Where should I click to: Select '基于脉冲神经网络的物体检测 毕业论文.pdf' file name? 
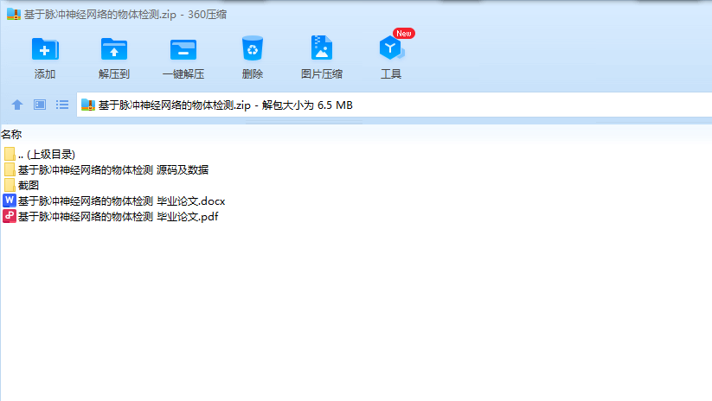click(x=118, y=216)
